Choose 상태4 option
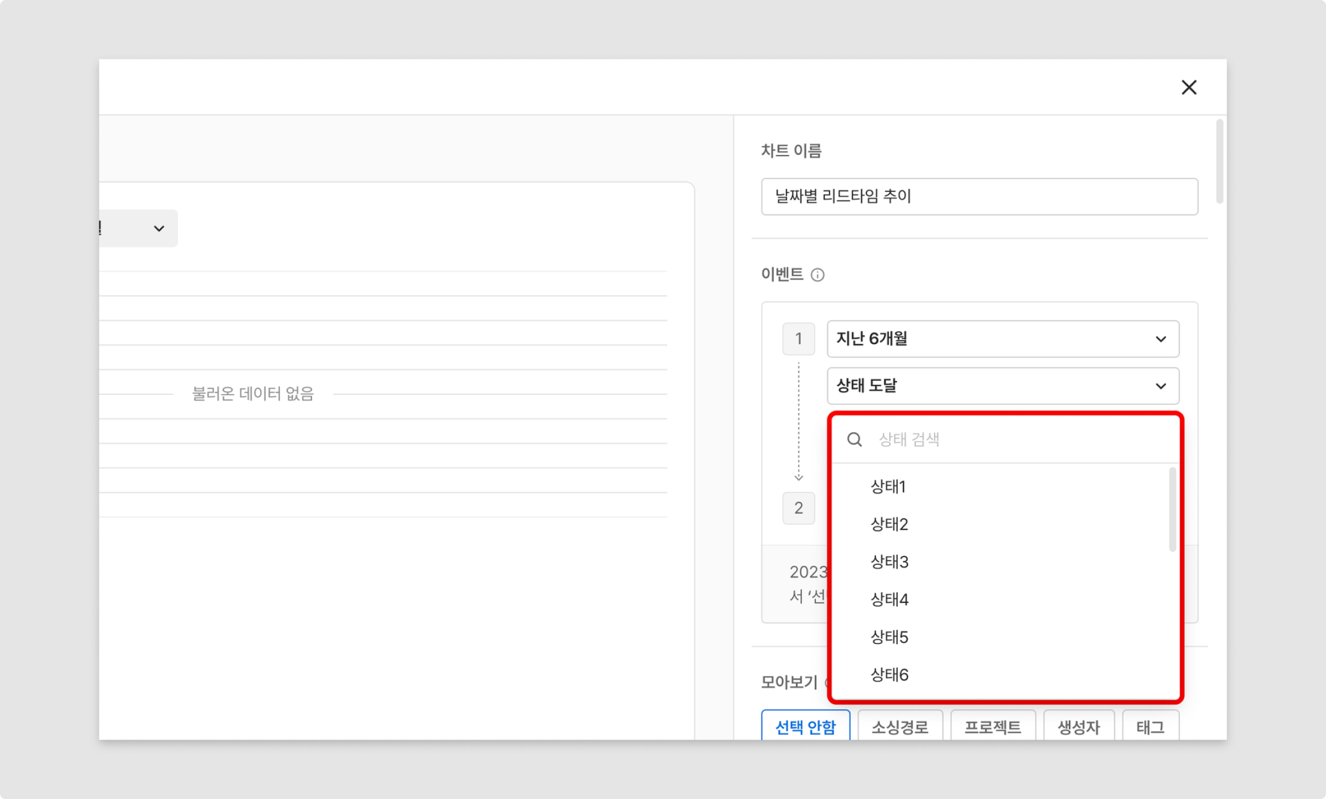Screen dimensions: 1326x799 click(889, 599)
